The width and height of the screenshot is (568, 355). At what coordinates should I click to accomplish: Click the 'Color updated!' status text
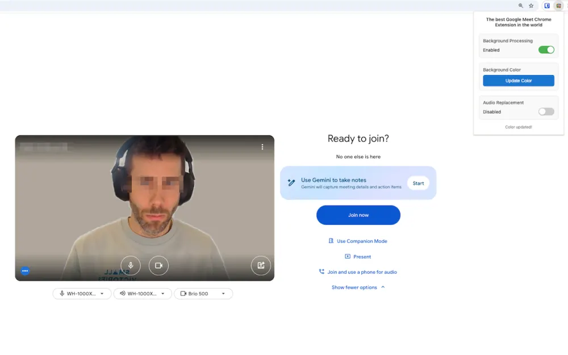point(519,127)
